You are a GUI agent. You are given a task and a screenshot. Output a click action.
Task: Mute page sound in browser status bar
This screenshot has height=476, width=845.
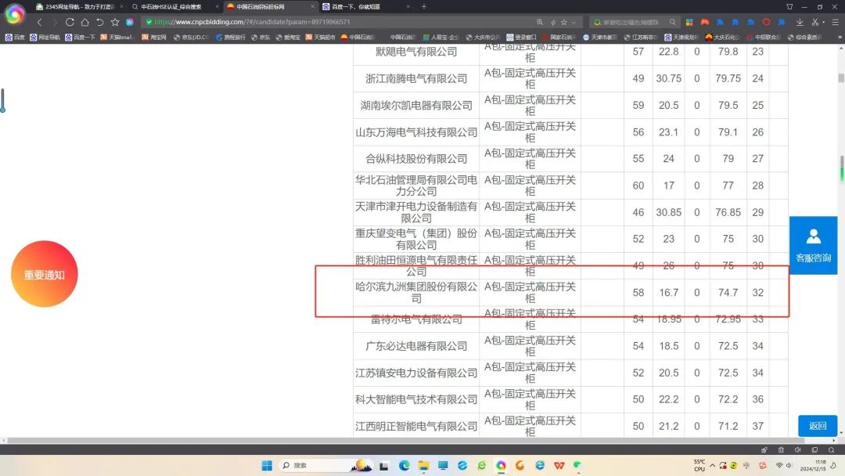click(x=797, y=449)
